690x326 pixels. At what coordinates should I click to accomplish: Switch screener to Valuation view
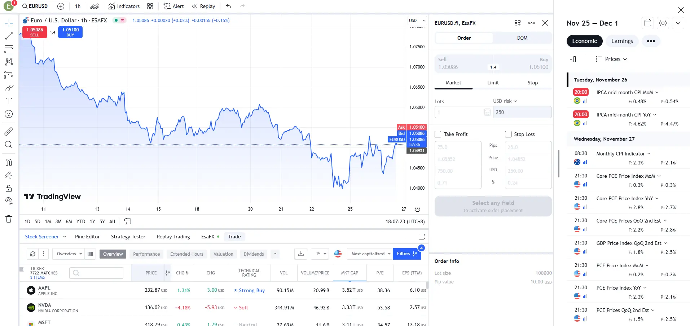click(x=223, y=254)
